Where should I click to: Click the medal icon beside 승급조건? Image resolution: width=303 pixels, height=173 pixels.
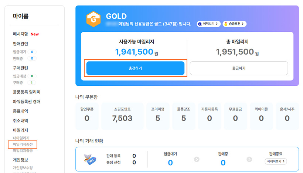tap(225, 24)
